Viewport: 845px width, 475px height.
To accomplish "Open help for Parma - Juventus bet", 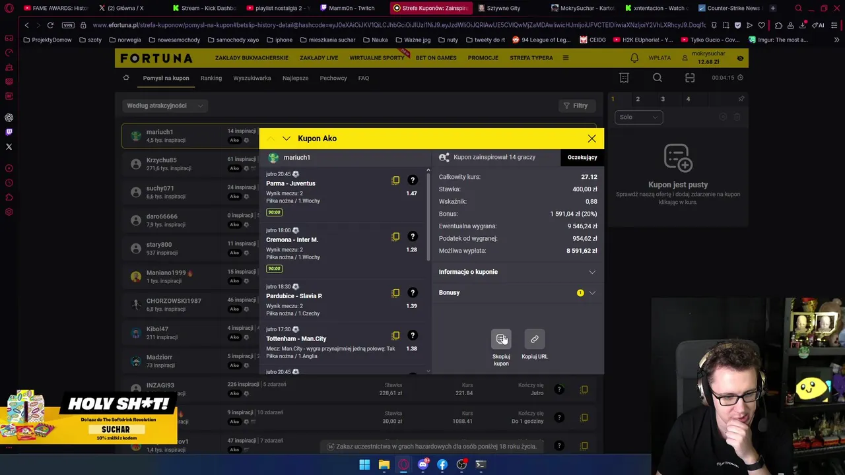I will coord(413,180).
